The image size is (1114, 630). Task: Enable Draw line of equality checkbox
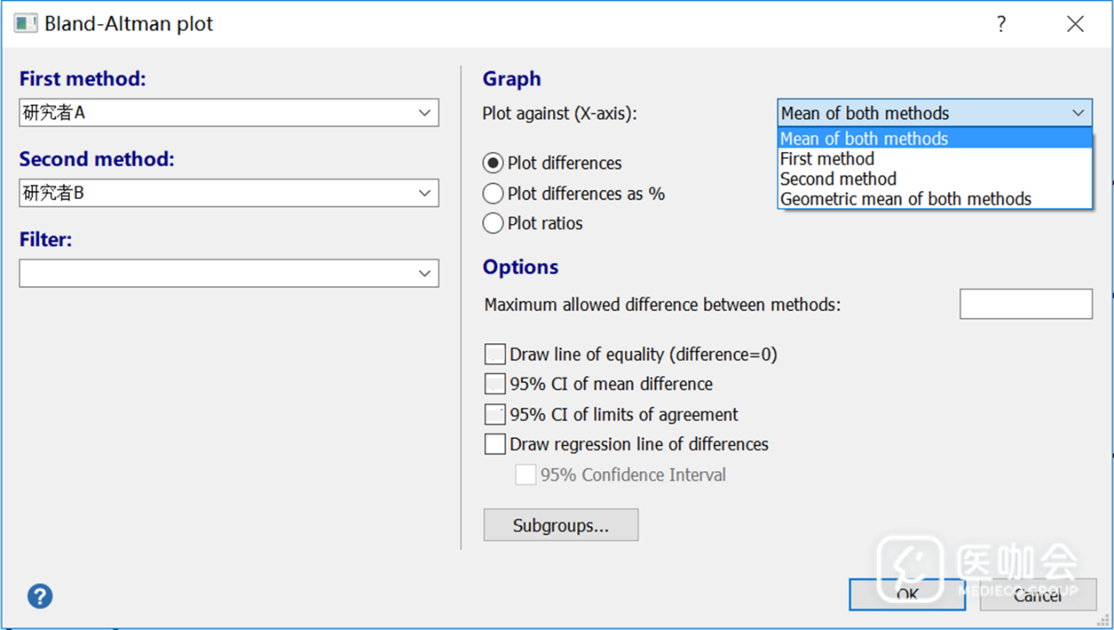495,354
